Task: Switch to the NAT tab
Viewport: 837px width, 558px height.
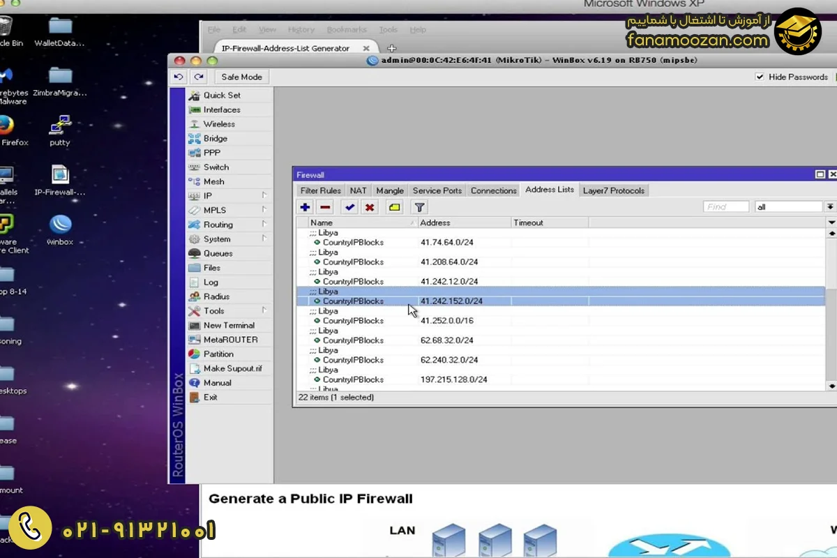Action: (x=358, y=190)
